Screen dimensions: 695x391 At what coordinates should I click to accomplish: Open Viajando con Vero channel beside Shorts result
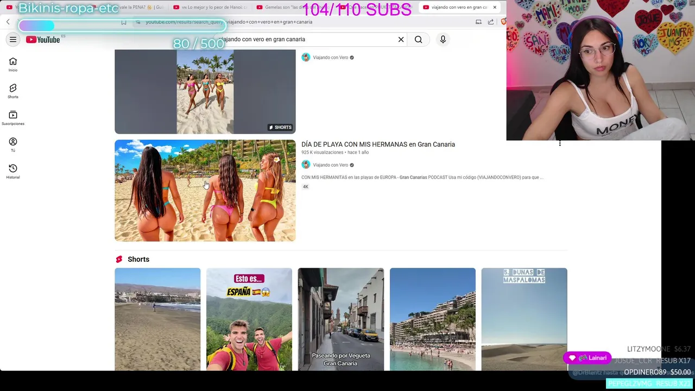[x=330, y=58]
